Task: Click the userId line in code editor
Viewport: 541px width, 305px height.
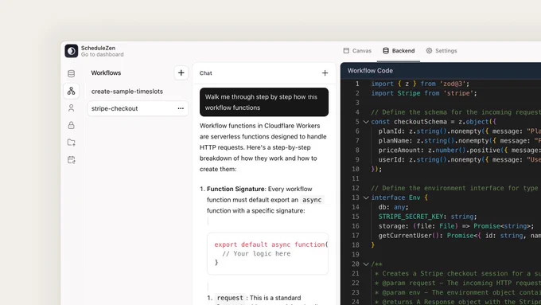Action: [x=460, y=159]
